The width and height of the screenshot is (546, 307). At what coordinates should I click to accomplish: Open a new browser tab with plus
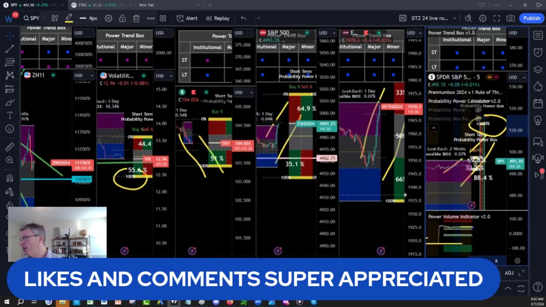[209, 5]
